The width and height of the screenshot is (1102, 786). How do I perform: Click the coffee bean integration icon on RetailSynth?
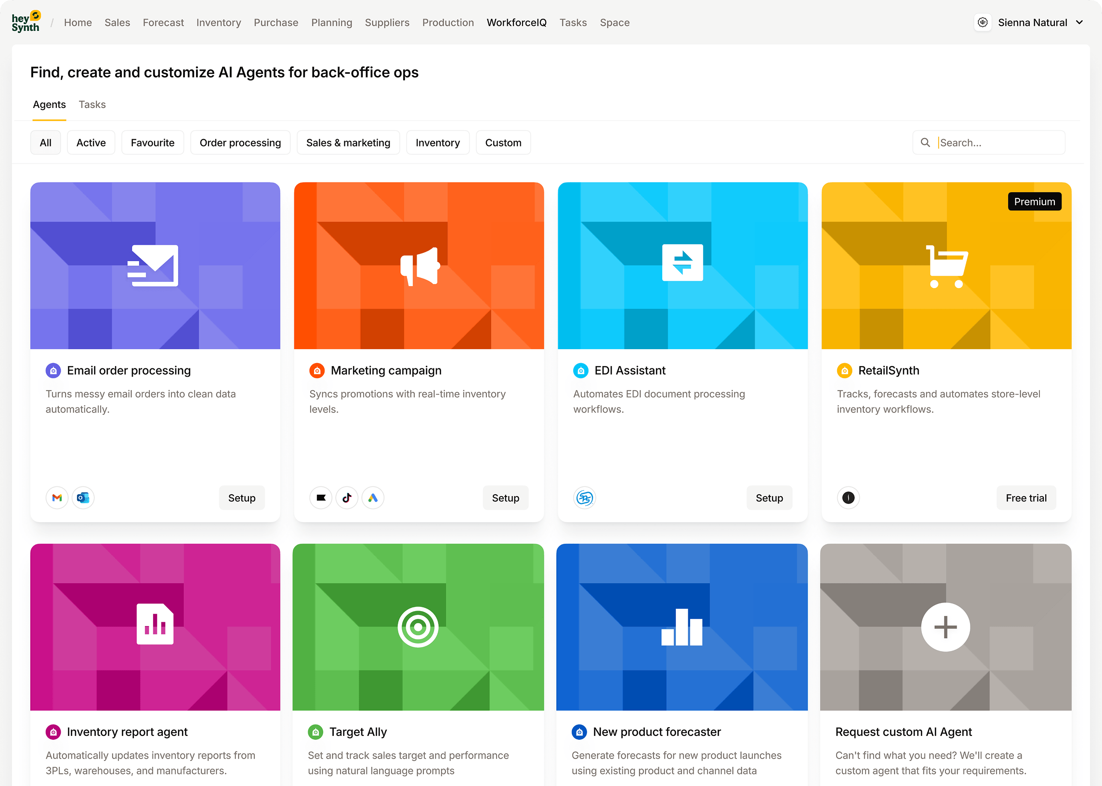(847, 498)
